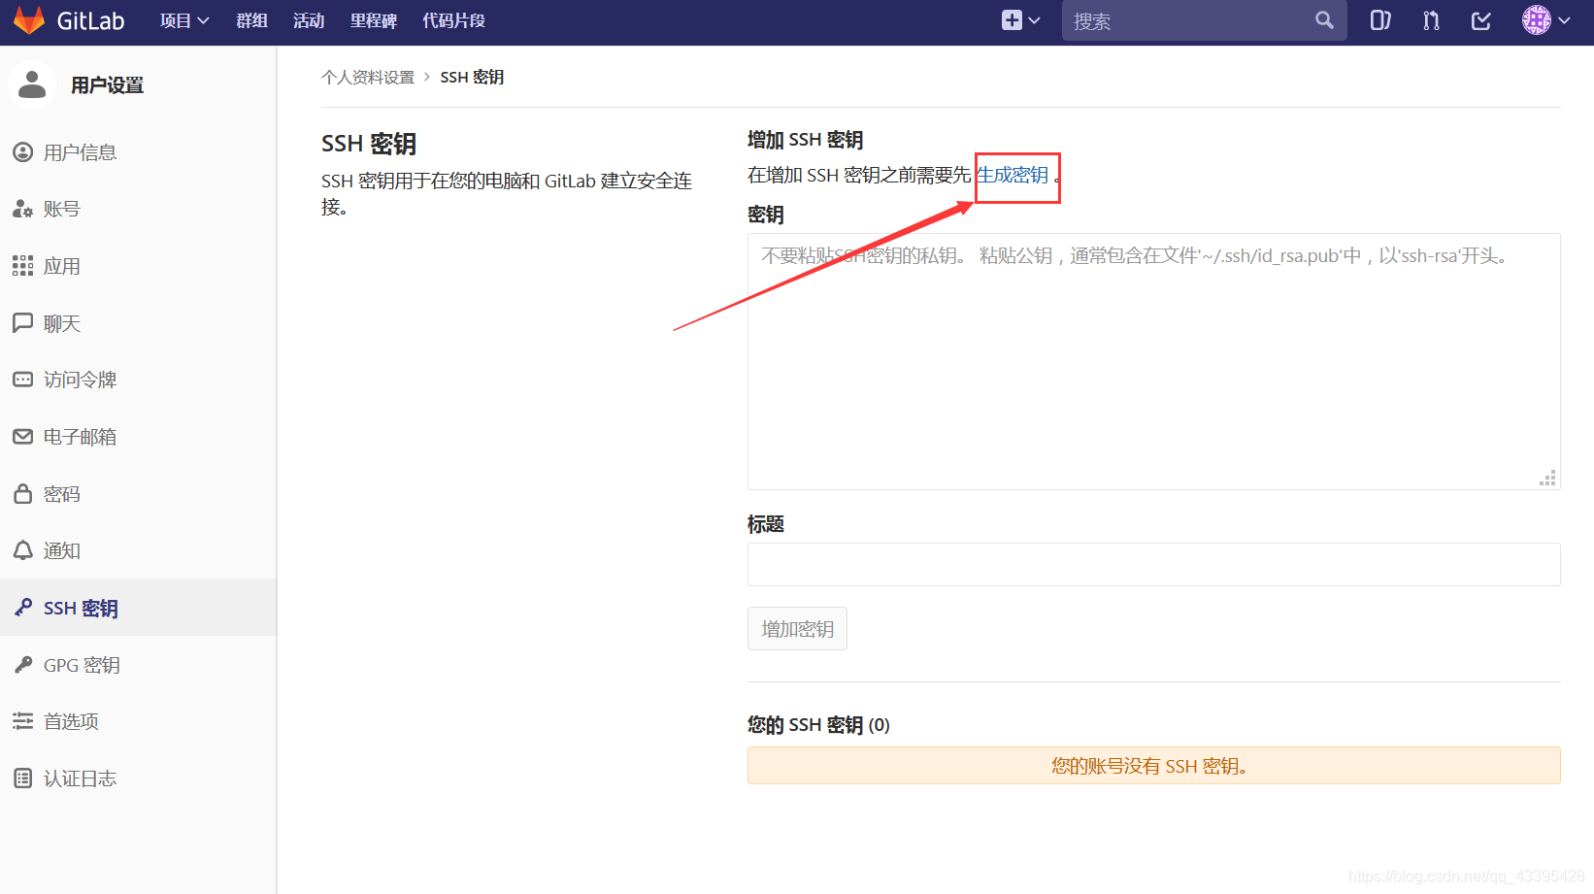Open the 里程碑 menu item
The height and width of the screenshot is (894, 1594).
coord(374,20)
